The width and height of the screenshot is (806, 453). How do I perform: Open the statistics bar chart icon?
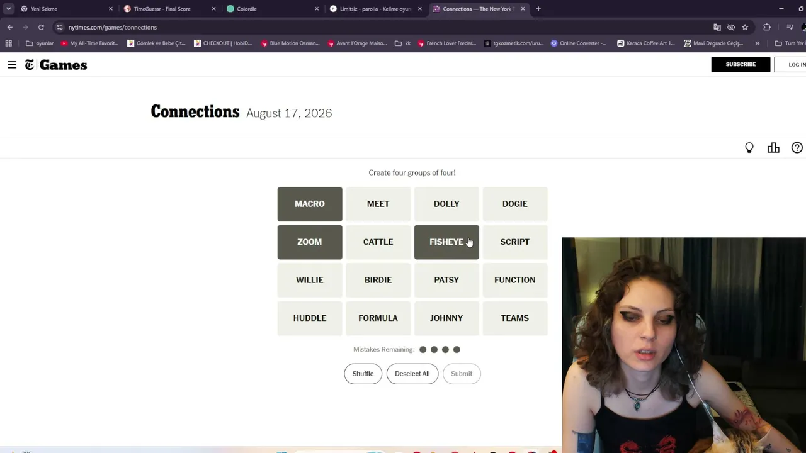773,148
